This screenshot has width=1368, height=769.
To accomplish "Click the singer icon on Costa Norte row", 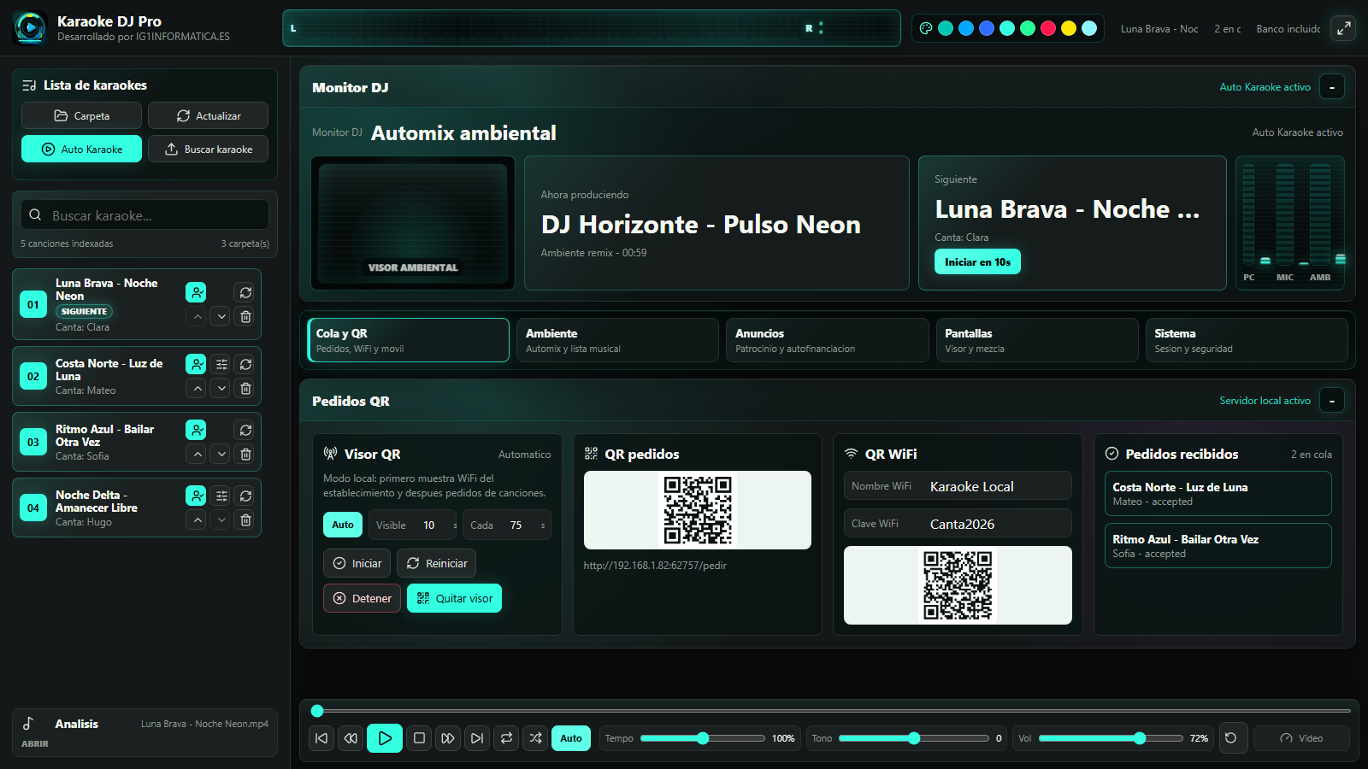I will (x=196, y=364).
